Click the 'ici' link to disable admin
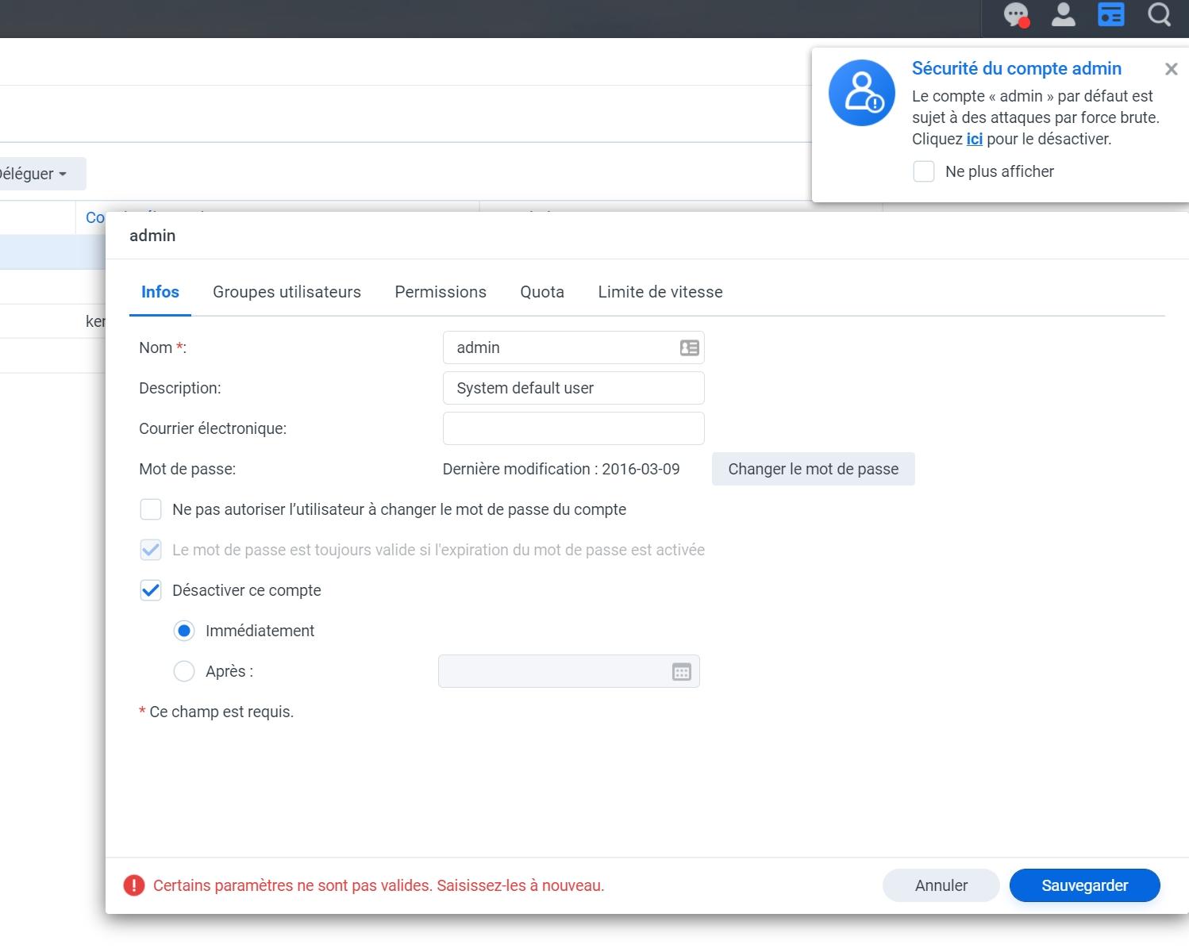This screenshot has width=1189, height=952. pyautogui.click(x=974, y=139)
